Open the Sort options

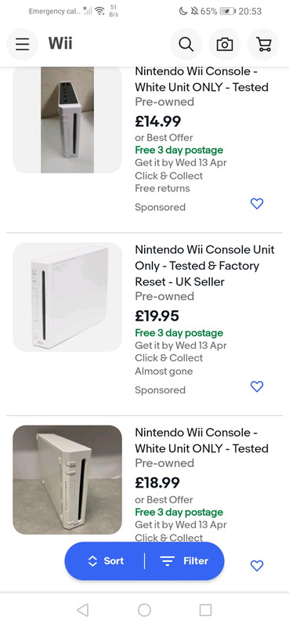click(106, 561)
